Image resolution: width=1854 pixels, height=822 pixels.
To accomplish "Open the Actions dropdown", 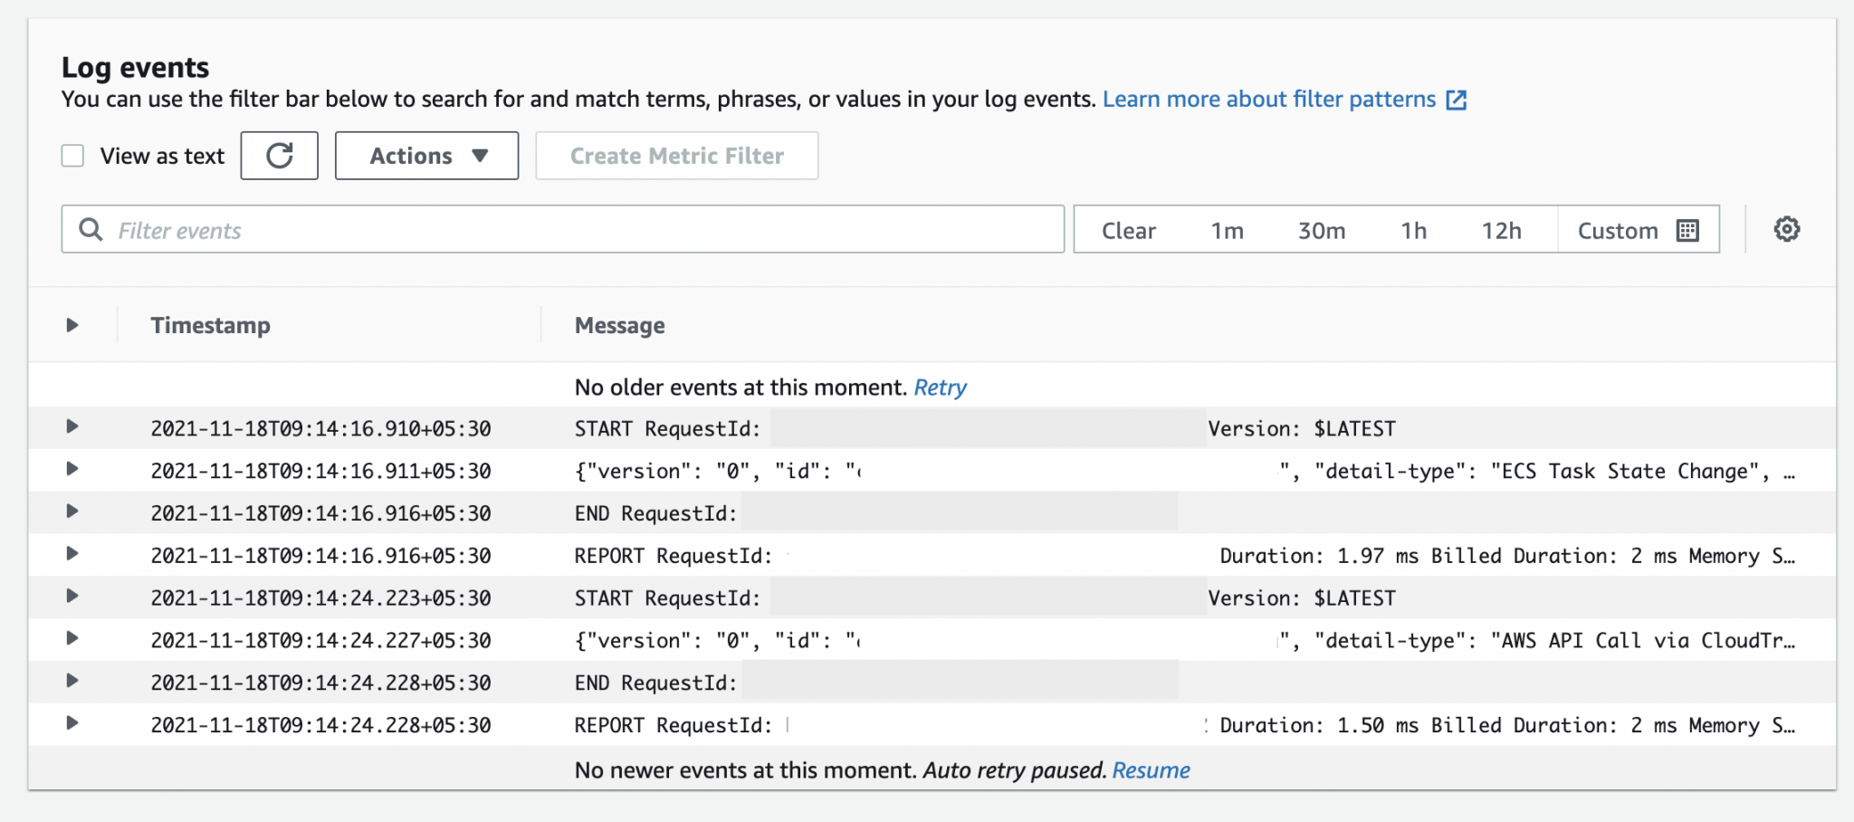I will [426, 155].
